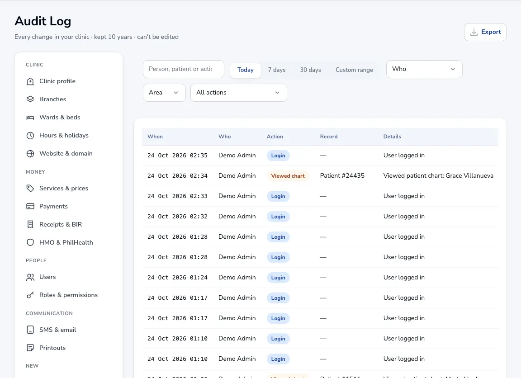Click the Record column header

coord(329,137)
